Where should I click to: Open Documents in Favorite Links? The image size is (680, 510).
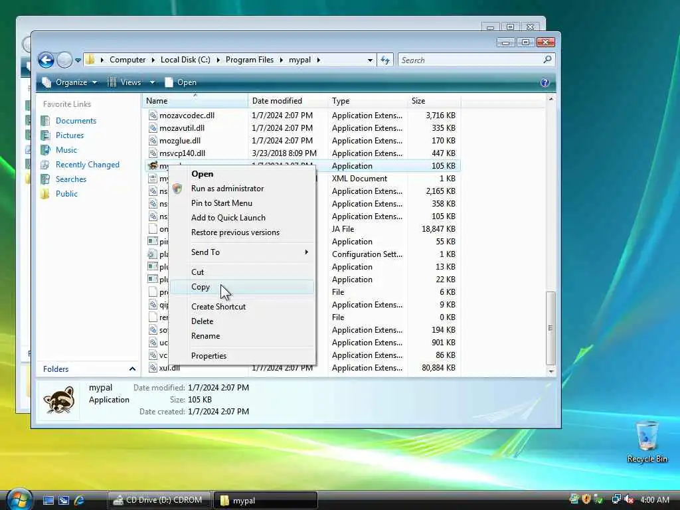click(x=76, y=121)
